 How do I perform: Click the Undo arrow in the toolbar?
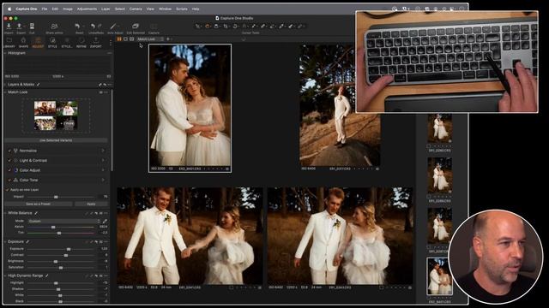click(93, 27)
